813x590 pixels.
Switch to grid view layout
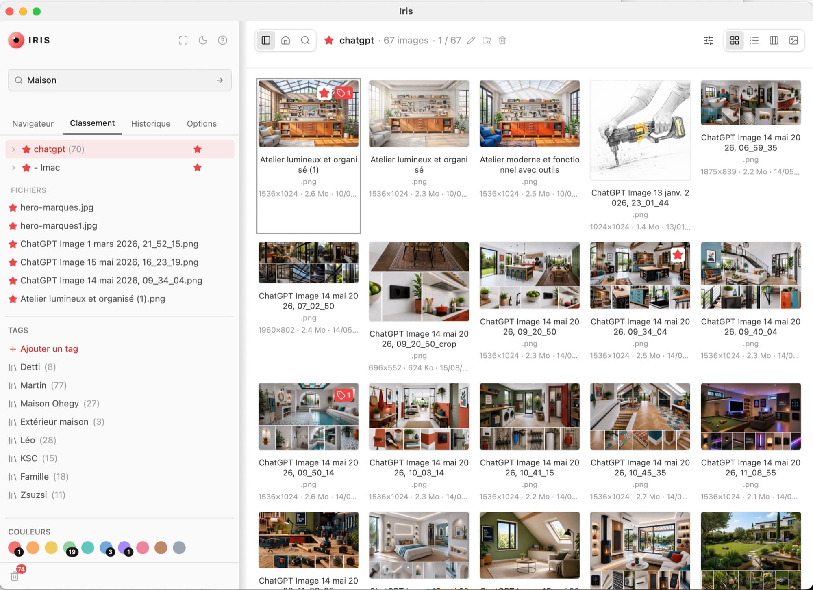point(735,40)
